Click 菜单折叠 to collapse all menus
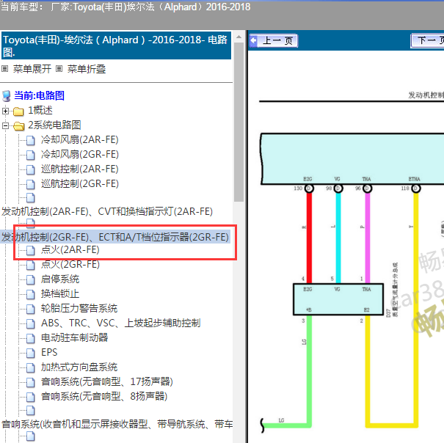The height and width of the screenshot is (443, 444). click(x=87, y=69)
